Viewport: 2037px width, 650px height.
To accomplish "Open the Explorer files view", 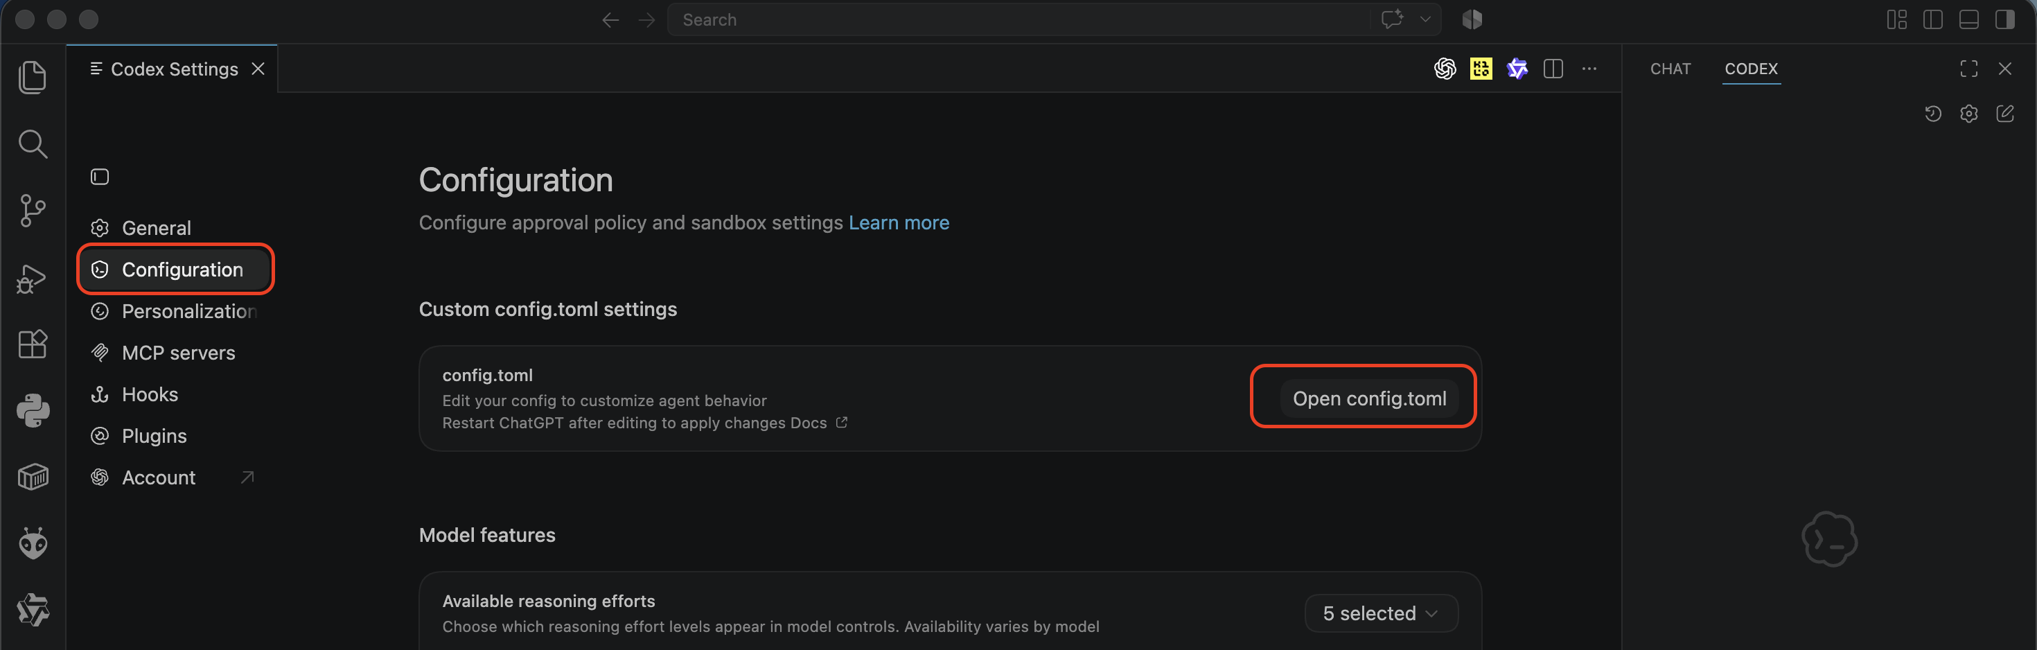I will 33,78.
